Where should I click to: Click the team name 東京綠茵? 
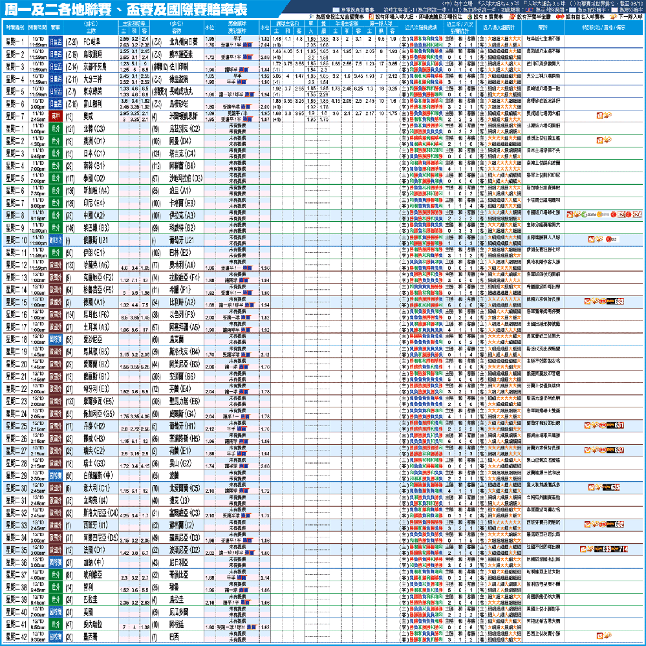pos(92,91)
